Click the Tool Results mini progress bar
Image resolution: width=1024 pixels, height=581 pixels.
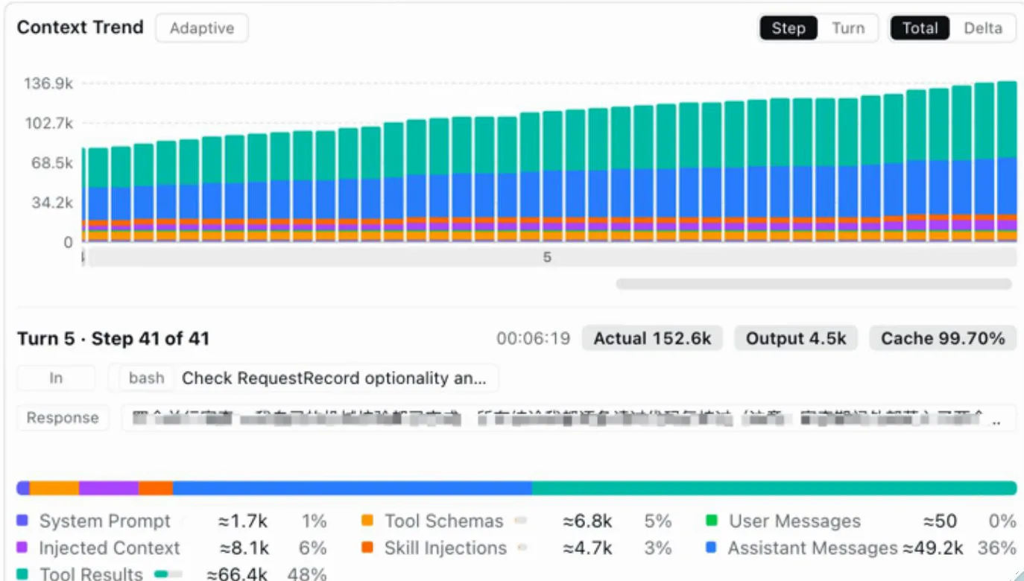[168, 574]
